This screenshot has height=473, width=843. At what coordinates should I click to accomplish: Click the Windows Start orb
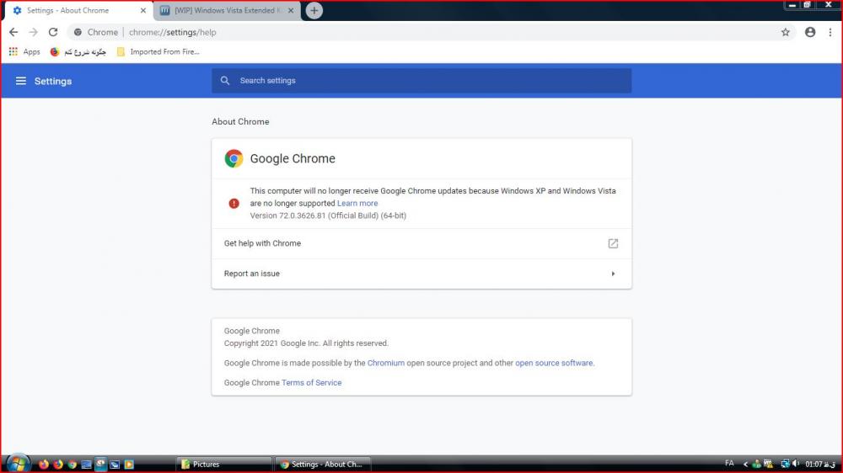click(17, 463)
